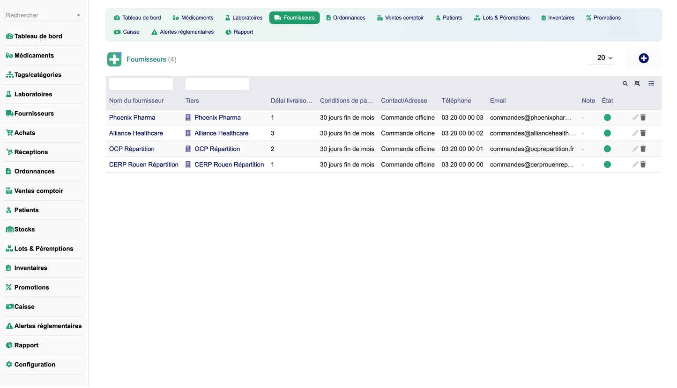This screenshot has width=677, height=388.
Task: Sort by État column header
Action: click(x=607, y=101)
